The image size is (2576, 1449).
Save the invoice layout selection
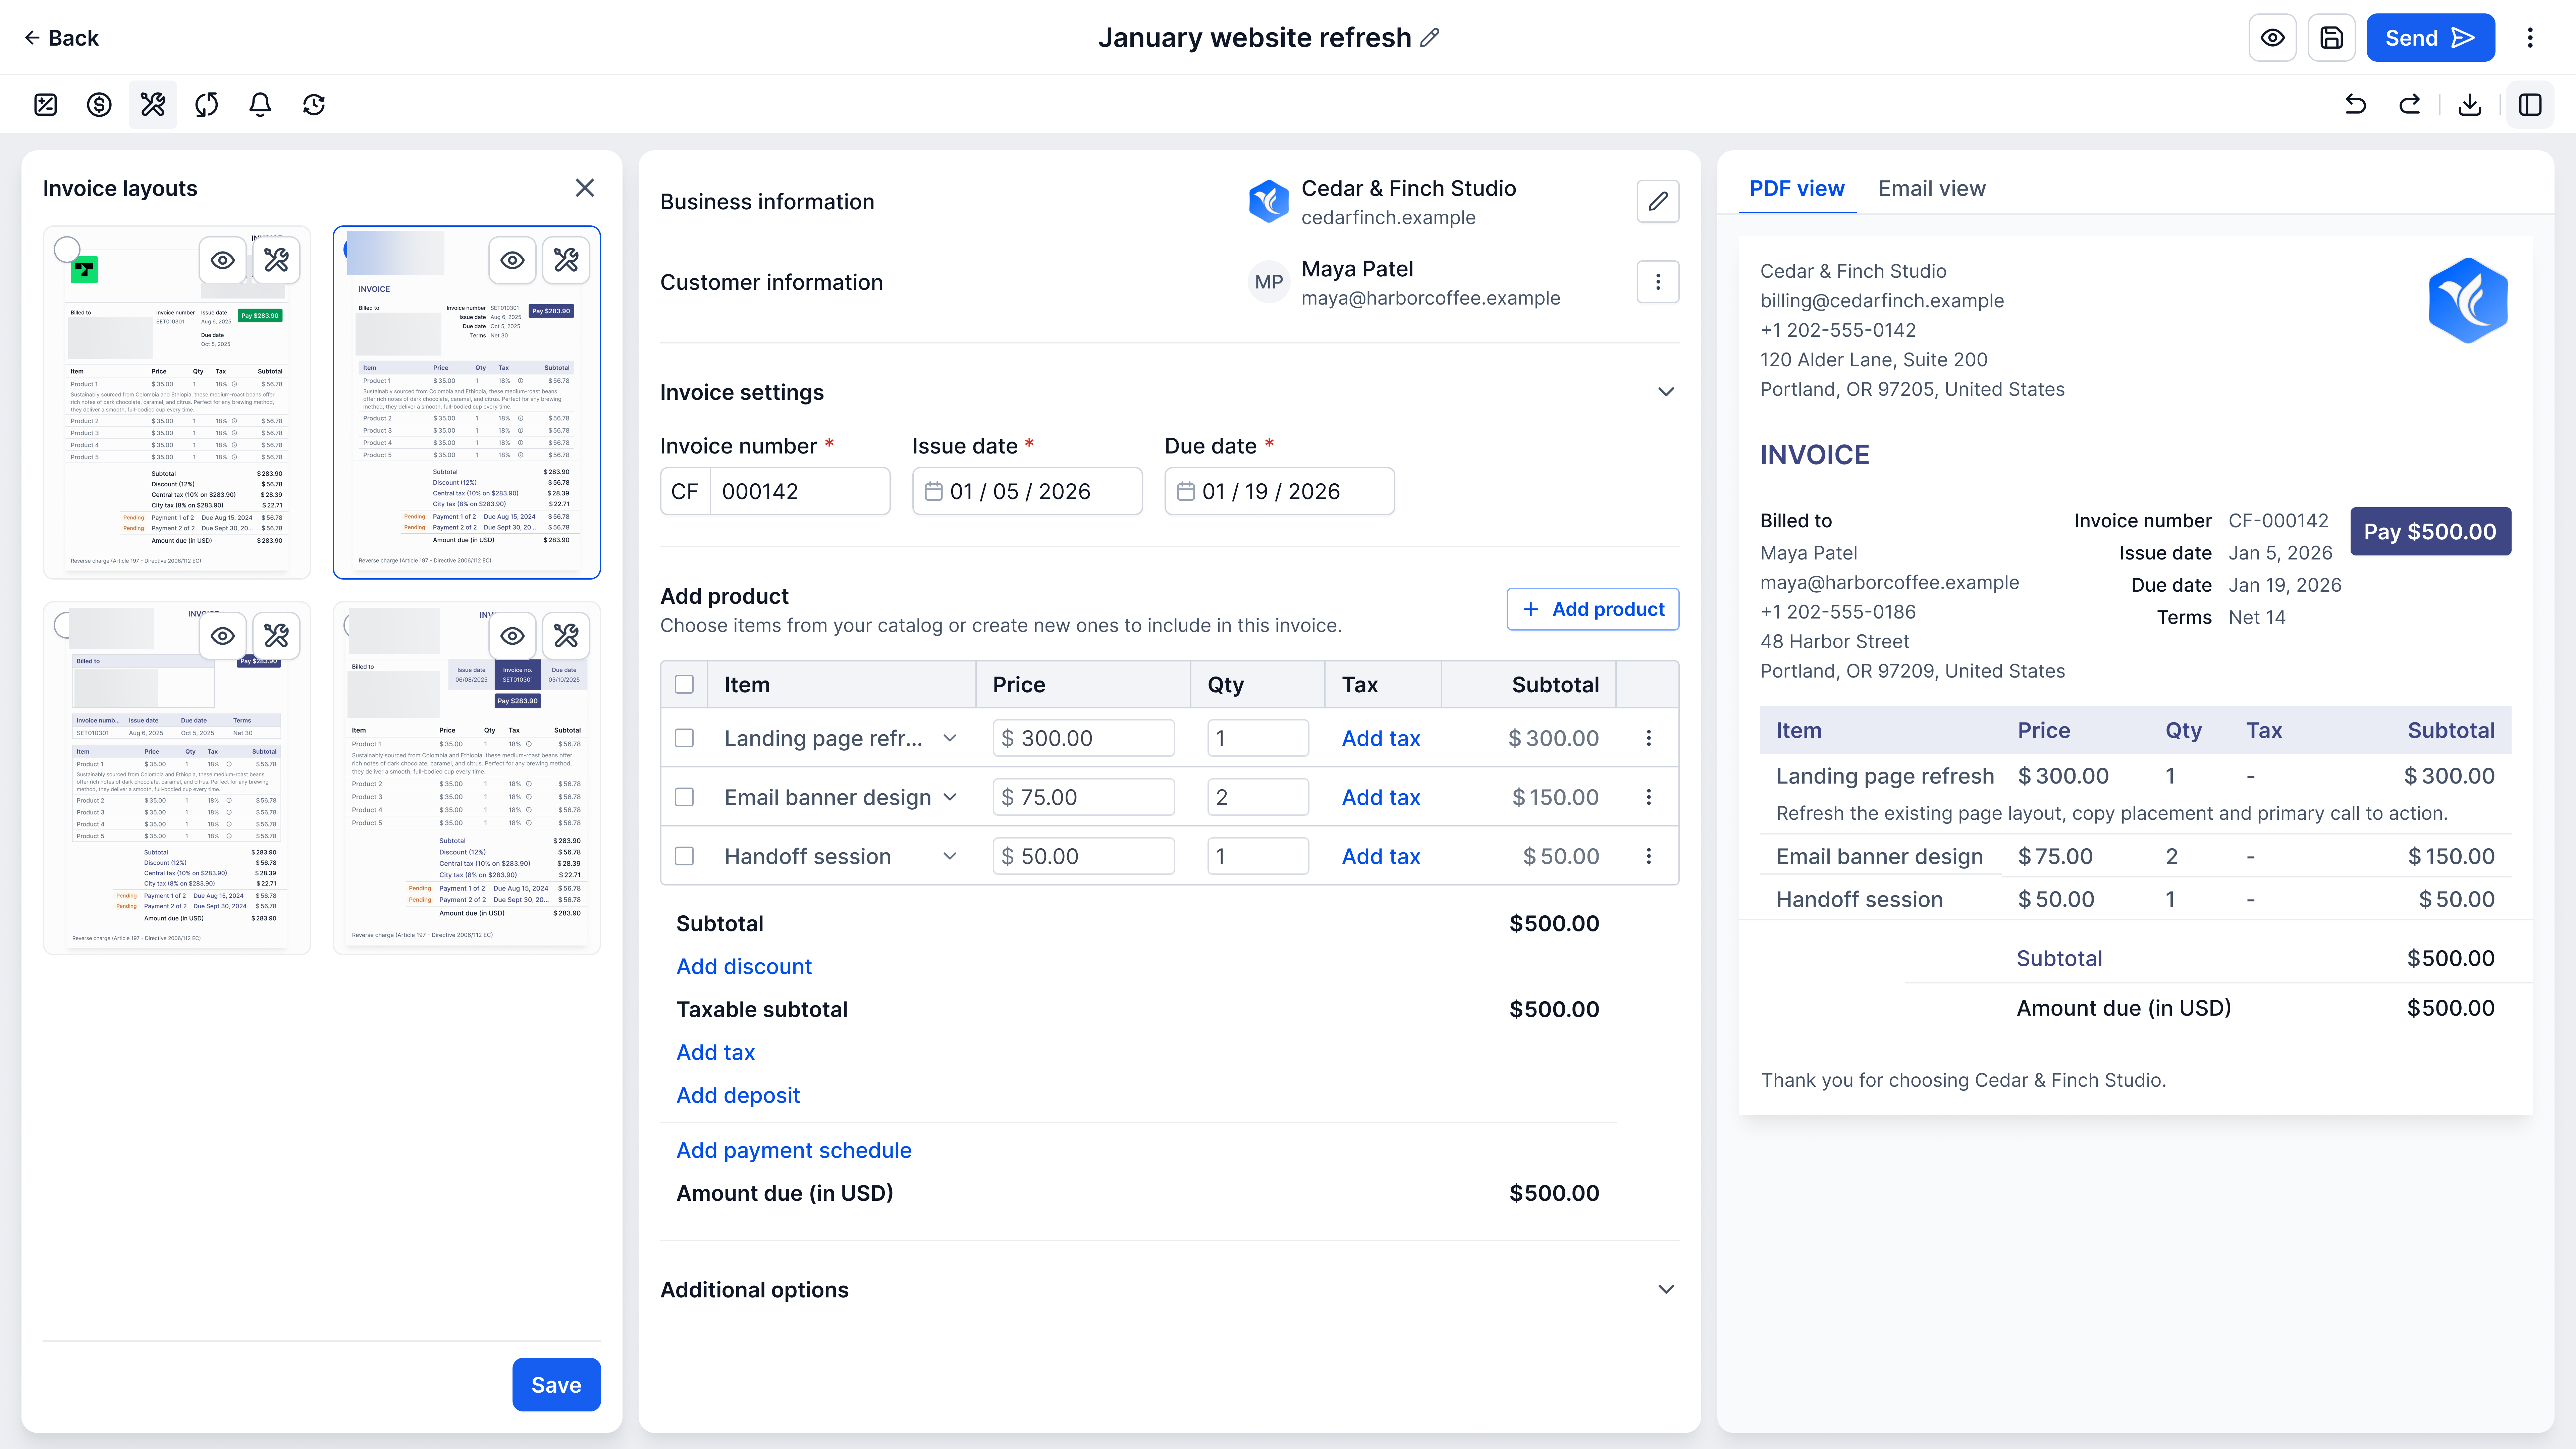click(x=556, y=1385)
